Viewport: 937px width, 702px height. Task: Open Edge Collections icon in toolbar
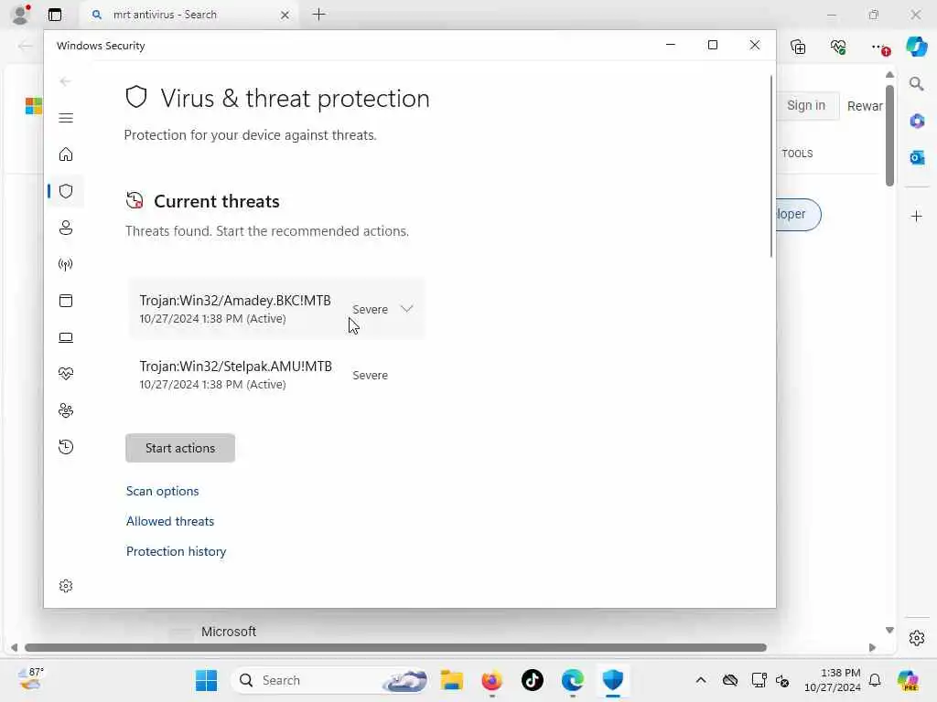[x=798, y=47]
